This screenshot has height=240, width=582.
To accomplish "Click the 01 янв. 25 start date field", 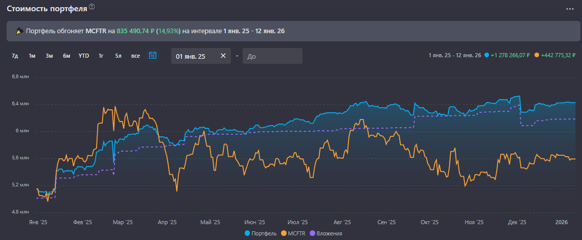I will pyautogui.click(x=194, y=56).
